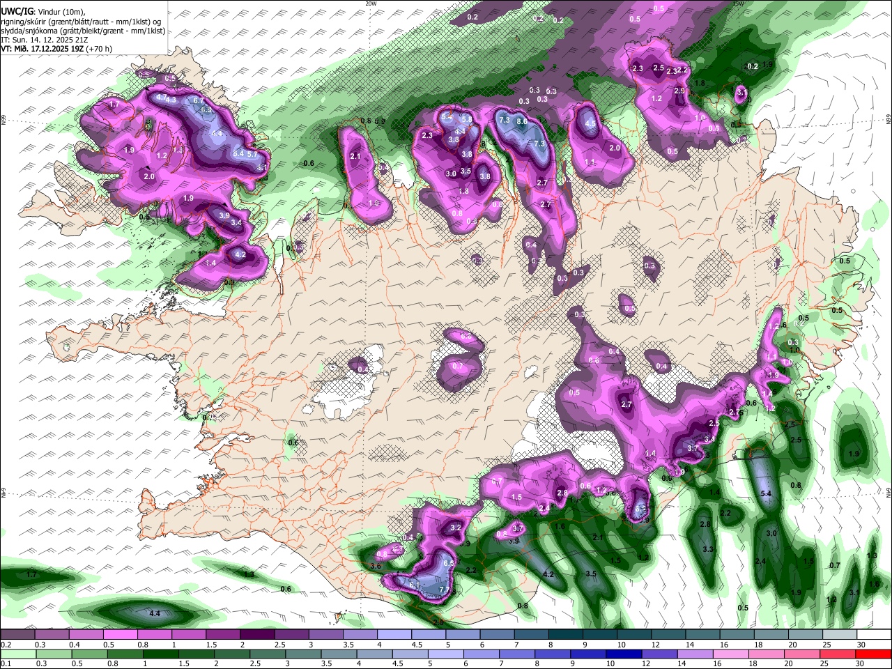The width and height of the screenshot is (892, 669).
Task: Select the navy blue swatch labeled 10 in lower legend
Action: (622, 654)
